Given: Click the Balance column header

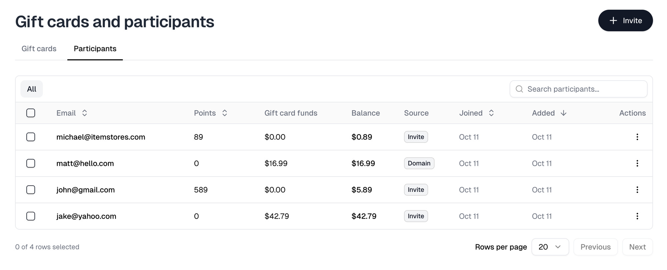Looking at the screenshot, I should click(366, 113).
